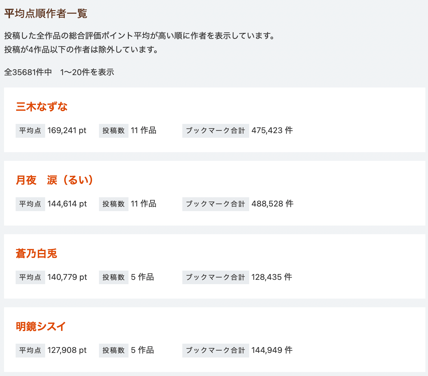Click the 投稿数 badge under 三木なずな
This screenshot has height=376, width=428.
tap(113, 131)
